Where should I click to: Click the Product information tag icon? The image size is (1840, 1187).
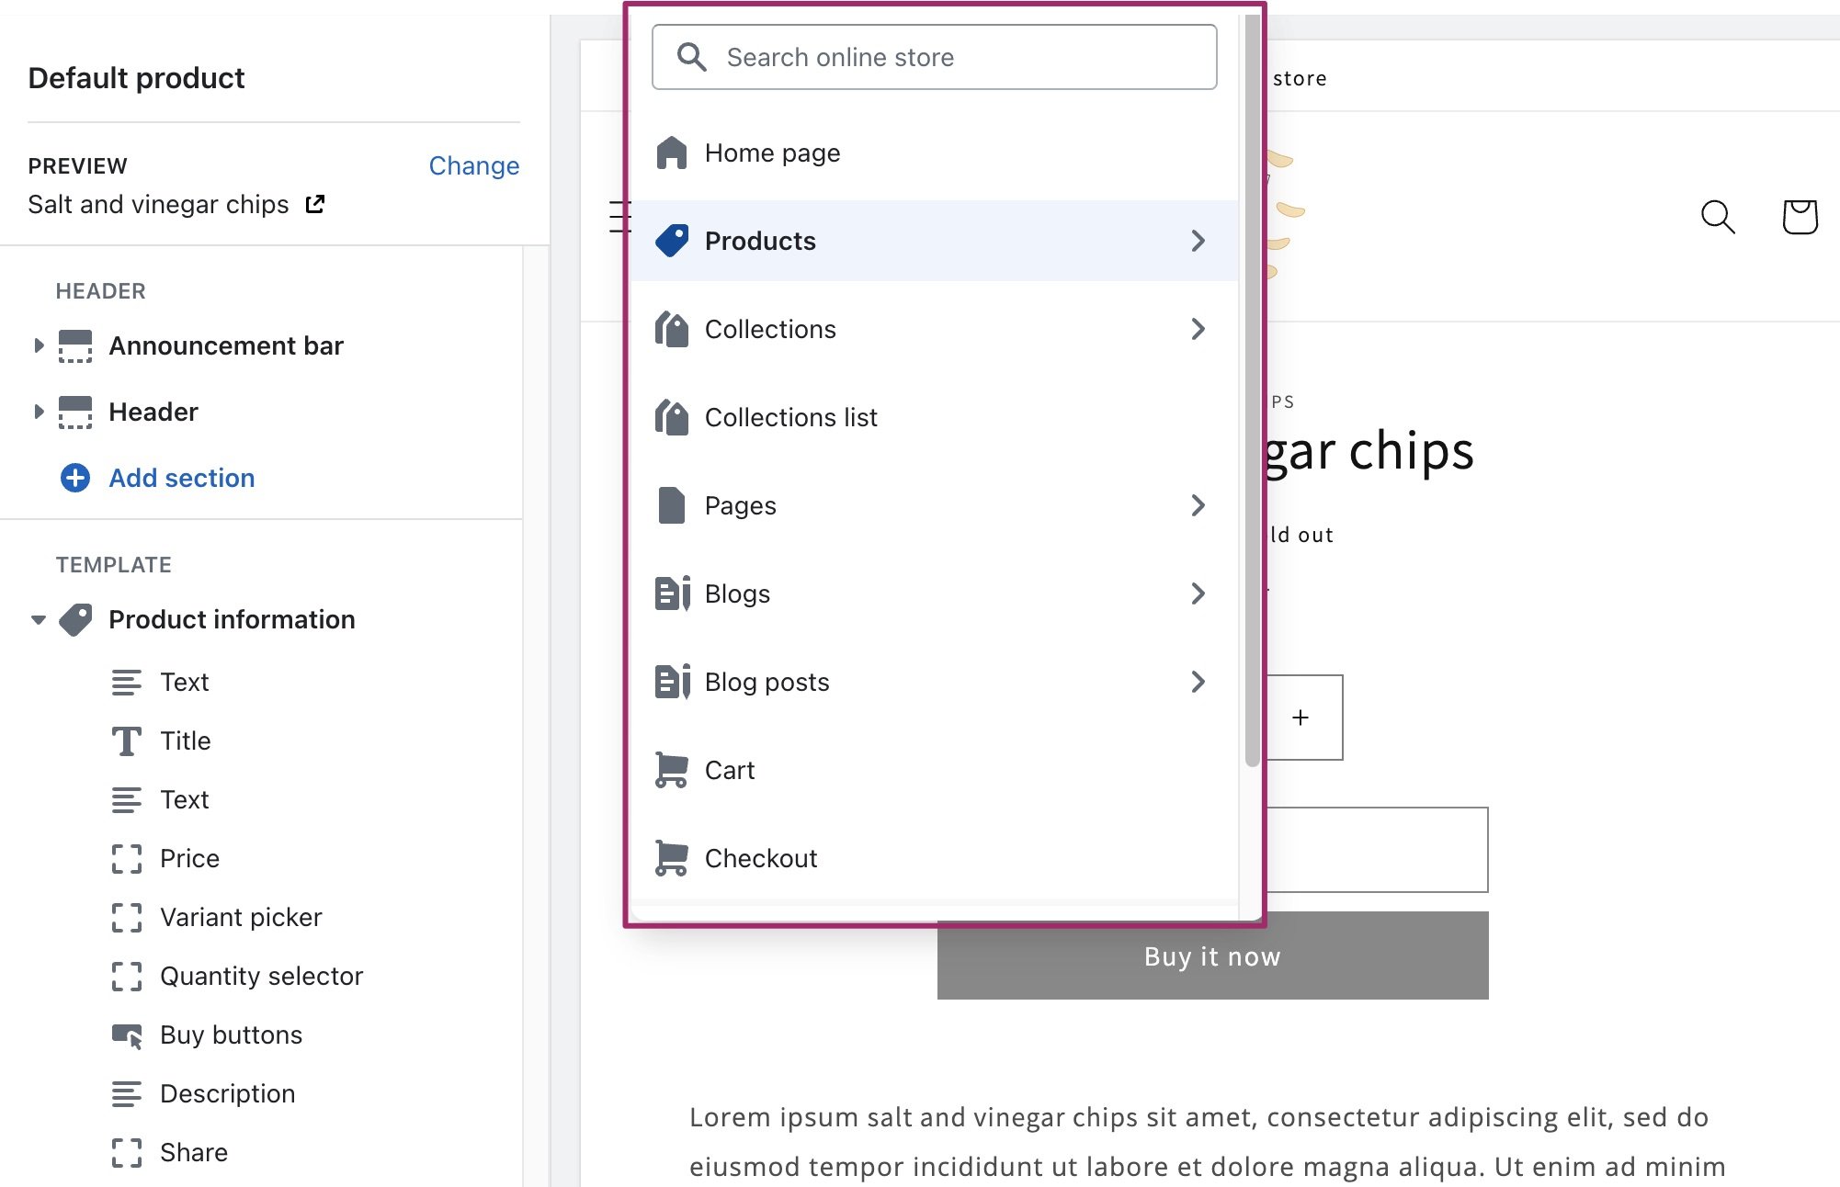tap(77, 618)
